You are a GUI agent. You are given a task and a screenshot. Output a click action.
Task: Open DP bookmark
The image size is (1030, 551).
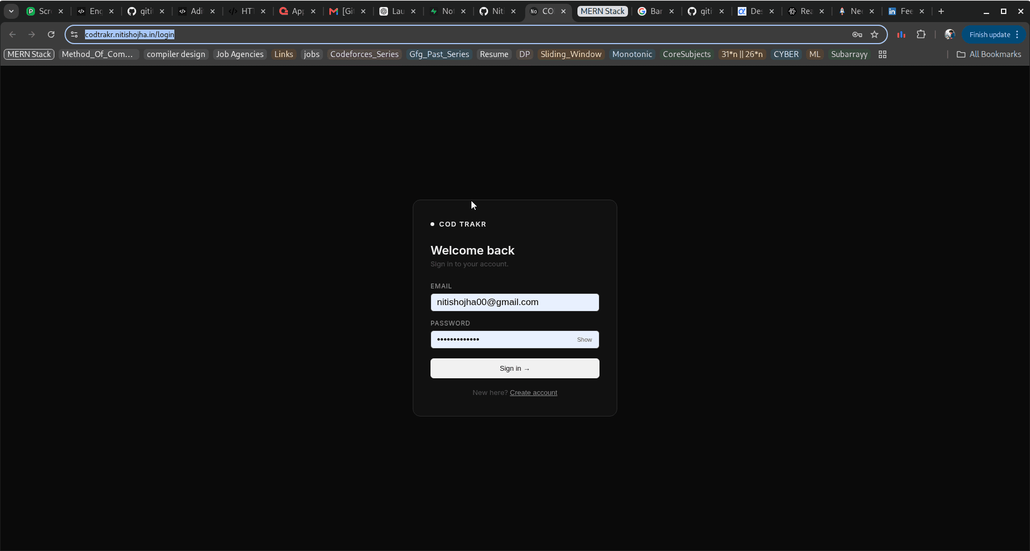point(525,54)
